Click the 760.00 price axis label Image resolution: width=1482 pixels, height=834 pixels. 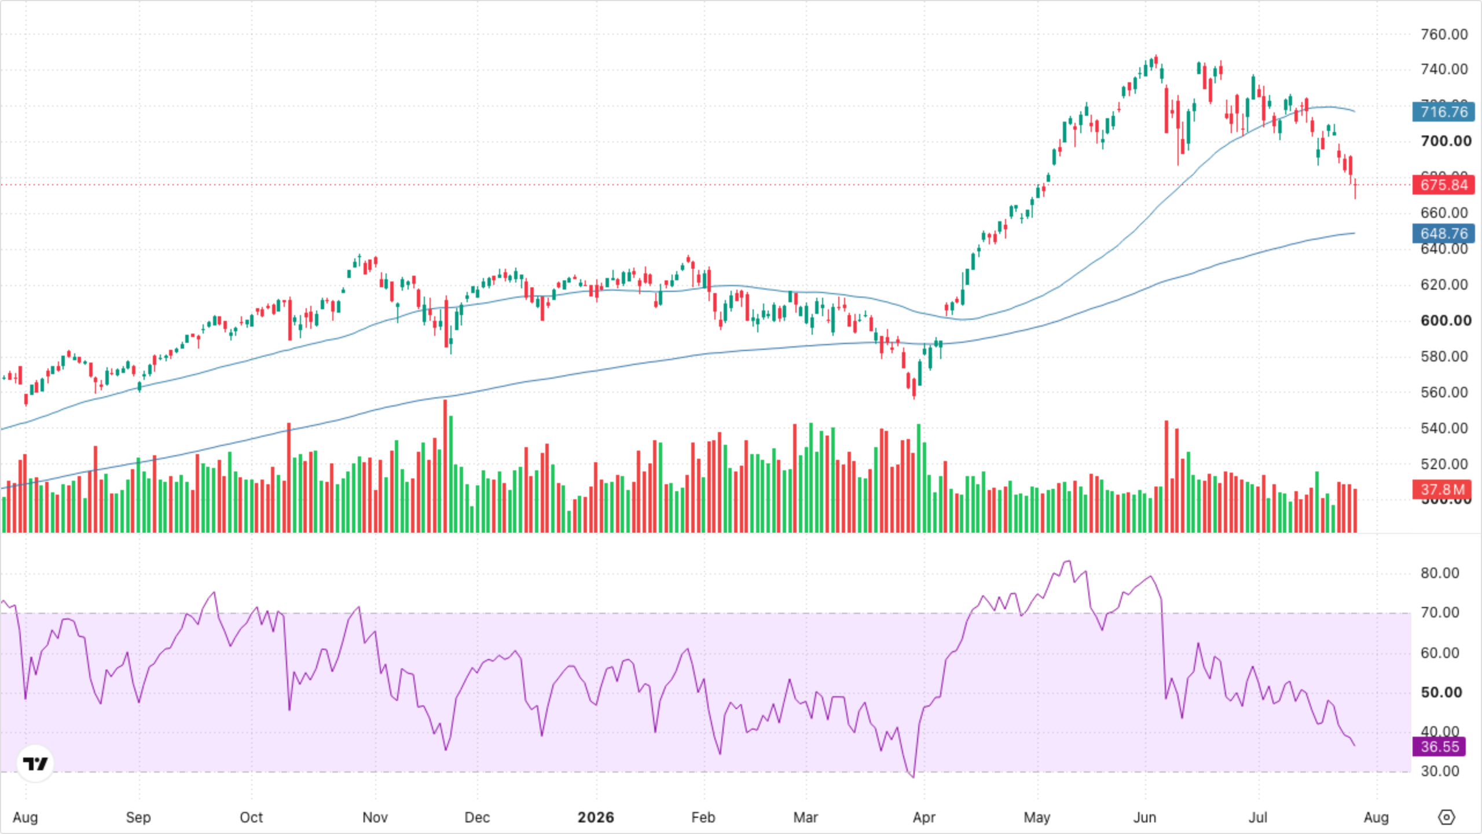(x=1444, y=34)
